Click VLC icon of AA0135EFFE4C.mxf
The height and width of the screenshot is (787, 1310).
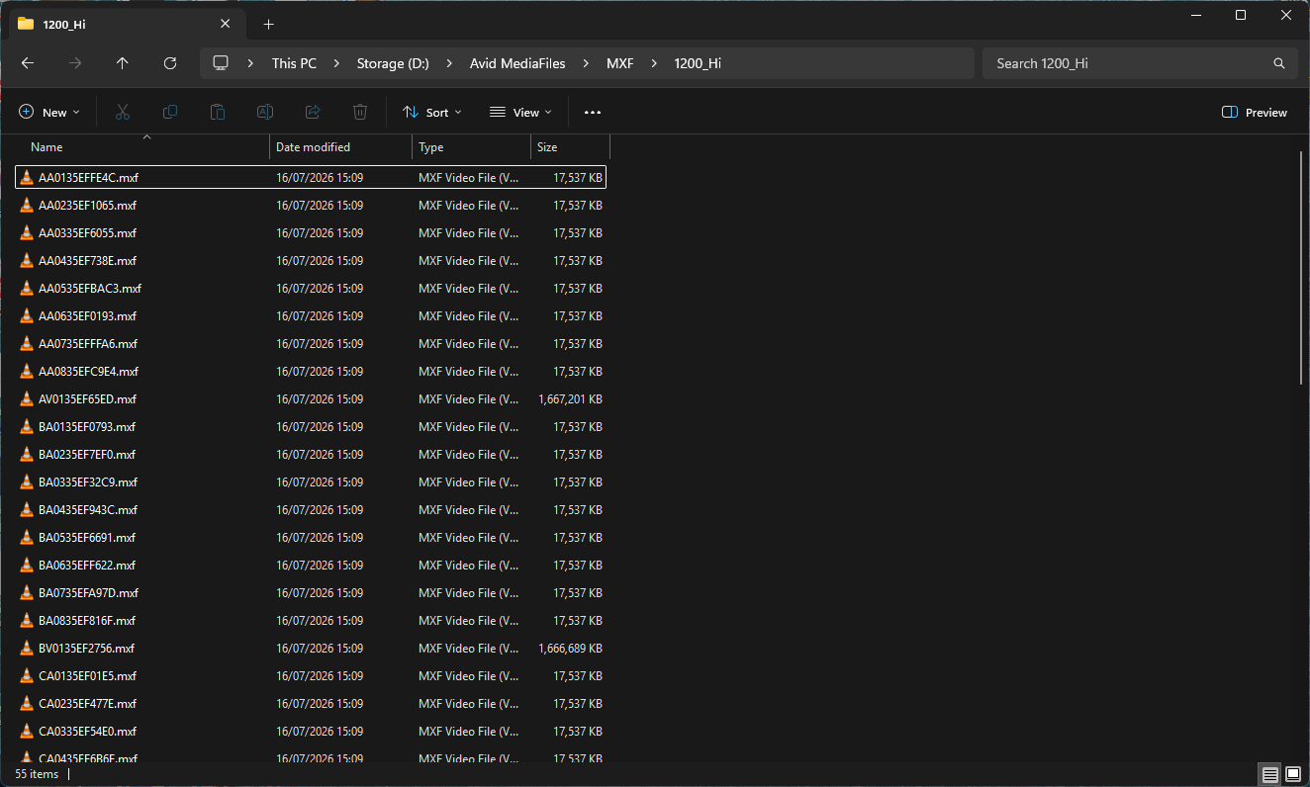27,178
